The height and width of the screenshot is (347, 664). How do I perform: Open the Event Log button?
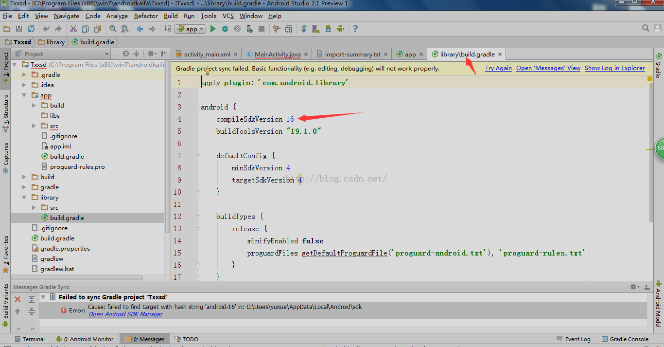pyautogui.click(x=573, y=339)
